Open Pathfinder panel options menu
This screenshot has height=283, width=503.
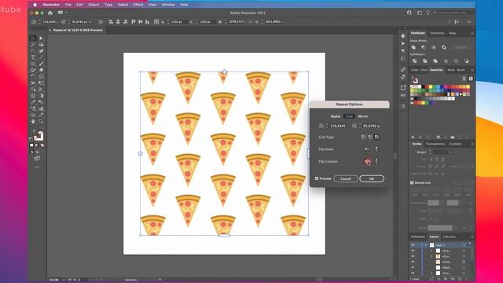472,33
